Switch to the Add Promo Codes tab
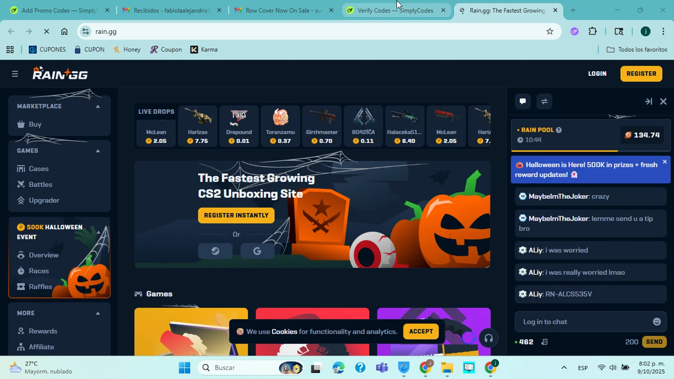This screenshot has width=674, height=379. [59, 10]
